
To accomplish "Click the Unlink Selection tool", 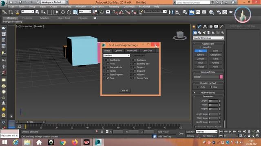I will (x=11, y=12).
